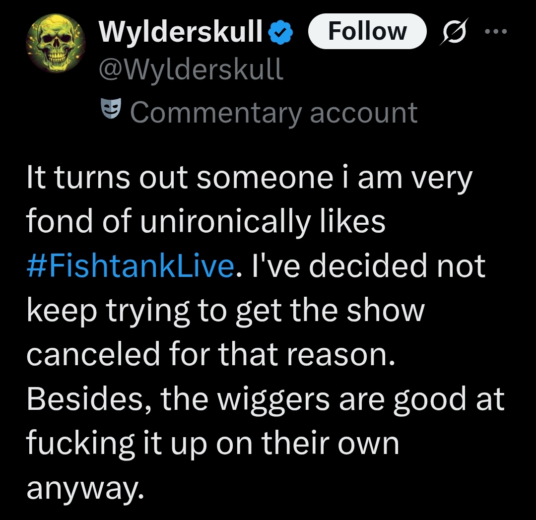Click the word "likes" before the hashtag
Screen dimensions: 536x520
click(353, 221)
